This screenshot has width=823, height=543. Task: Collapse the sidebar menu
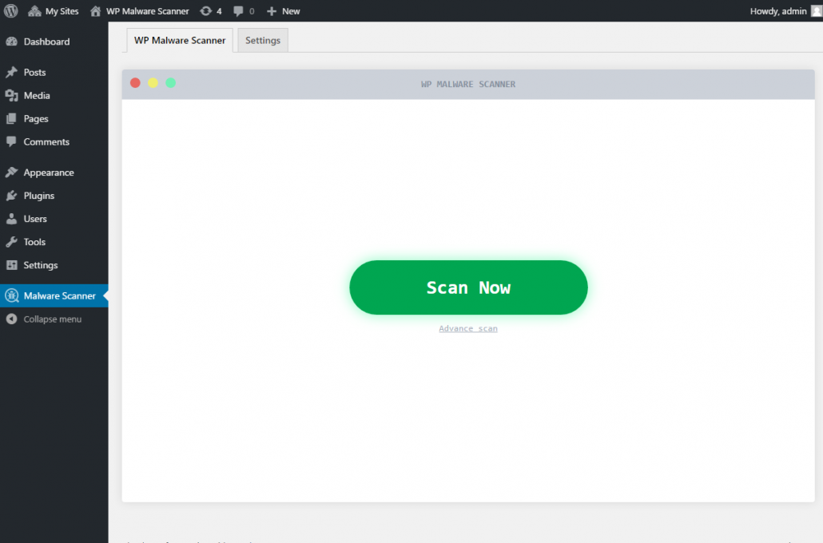pos(54,319)
